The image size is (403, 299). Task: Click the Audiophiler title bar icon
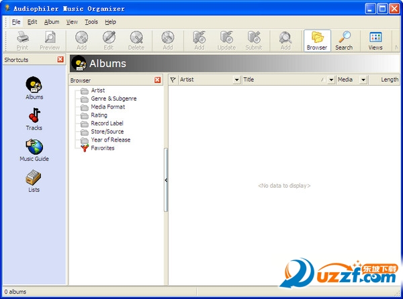pos(7,8)
